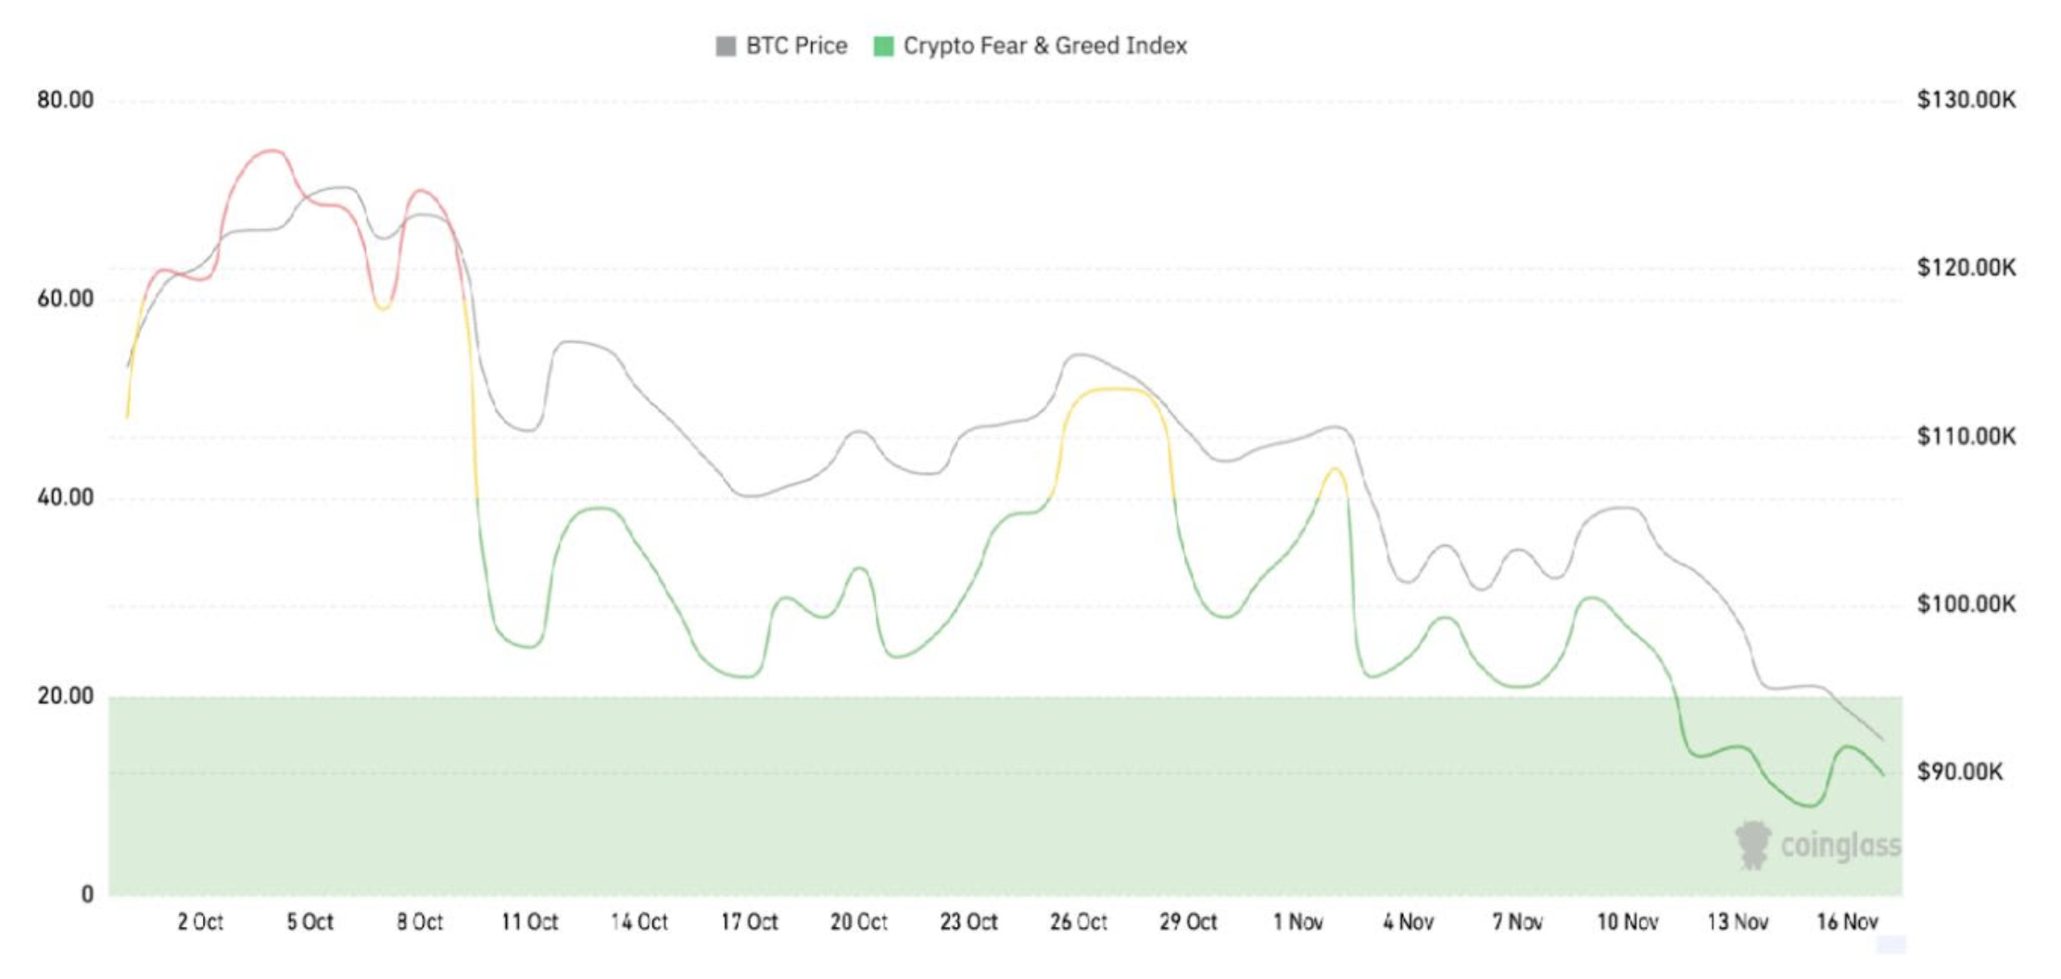Select the 26 Oct date label
This screenshot has width=2061, height=979.
[1079, 922]
